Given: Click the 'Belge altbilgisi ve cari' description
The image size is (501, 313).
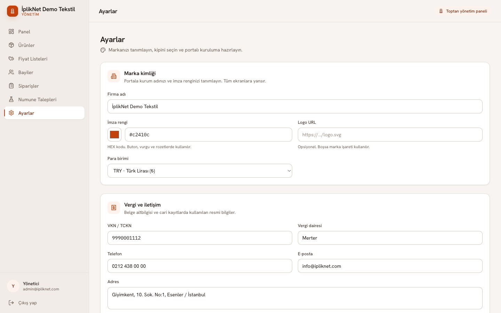Looking at the screenshot, I should [180, 212].
